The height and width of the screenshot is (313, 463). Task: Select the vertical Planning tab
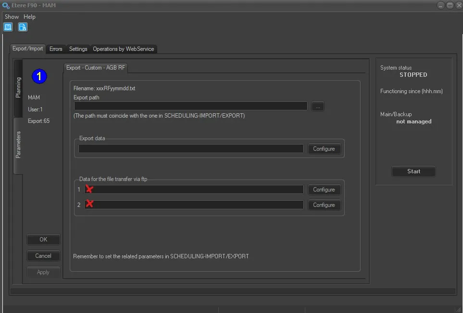(x=18, y=87)
